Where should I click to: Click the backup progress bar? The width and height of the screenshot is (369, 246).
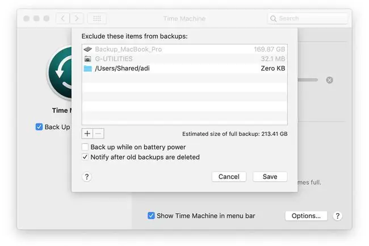pyautogui.click(x=308, y=80)
